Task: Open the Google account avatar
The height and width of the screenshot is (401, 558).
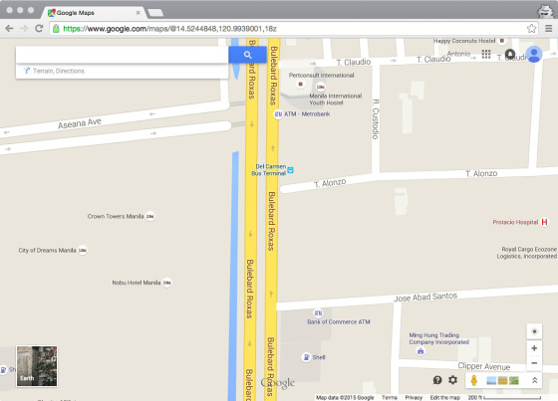Action: tap(534, 55)
